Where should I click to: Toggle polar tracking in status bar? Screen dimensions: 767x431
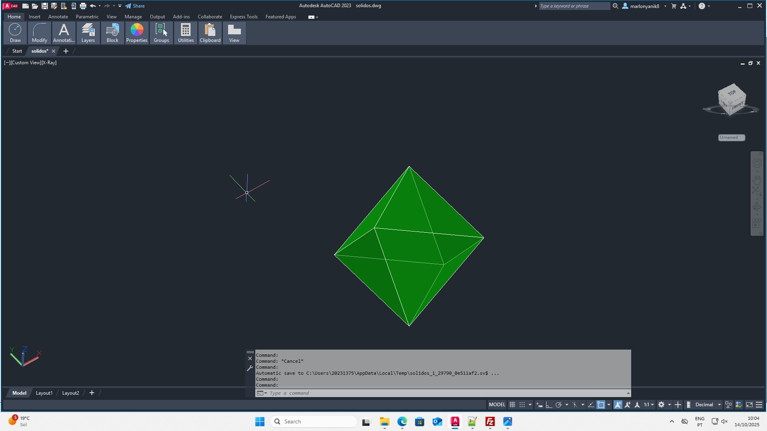(558, 405)
